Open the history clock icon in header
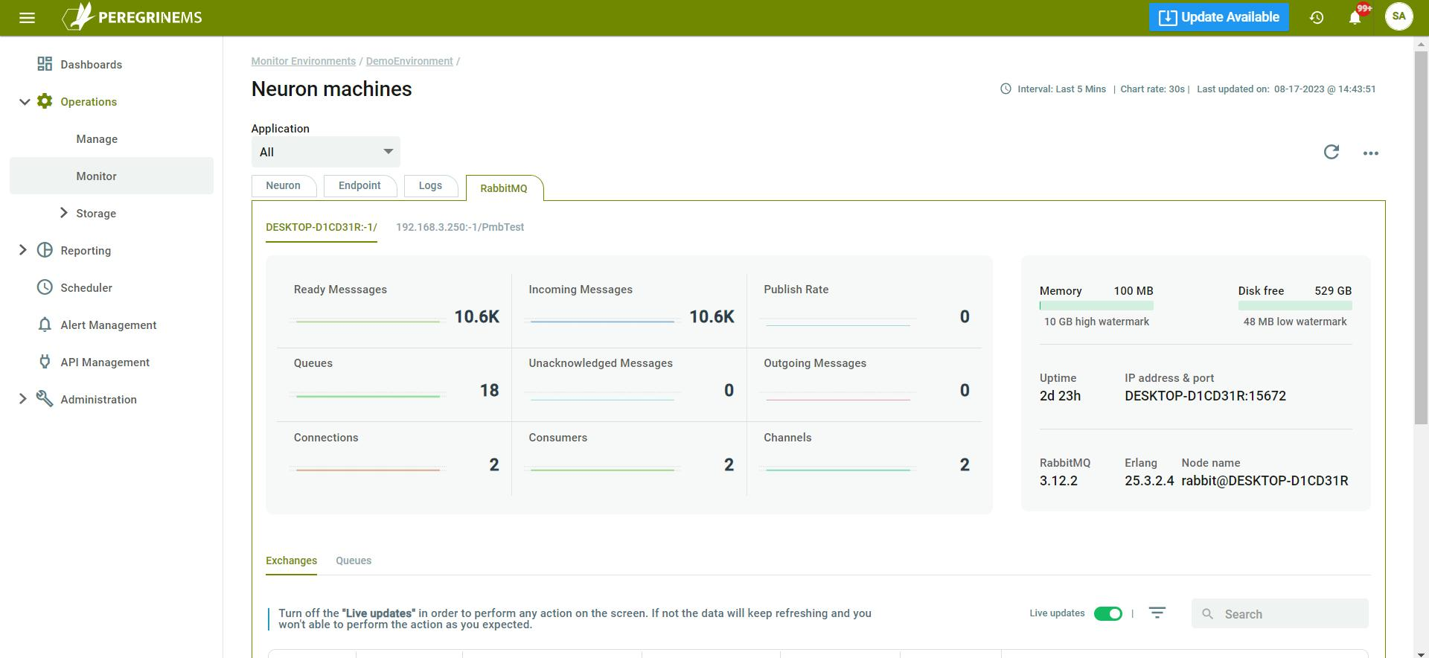Viewport: 1429px width, 658px height. (1317, 17)
